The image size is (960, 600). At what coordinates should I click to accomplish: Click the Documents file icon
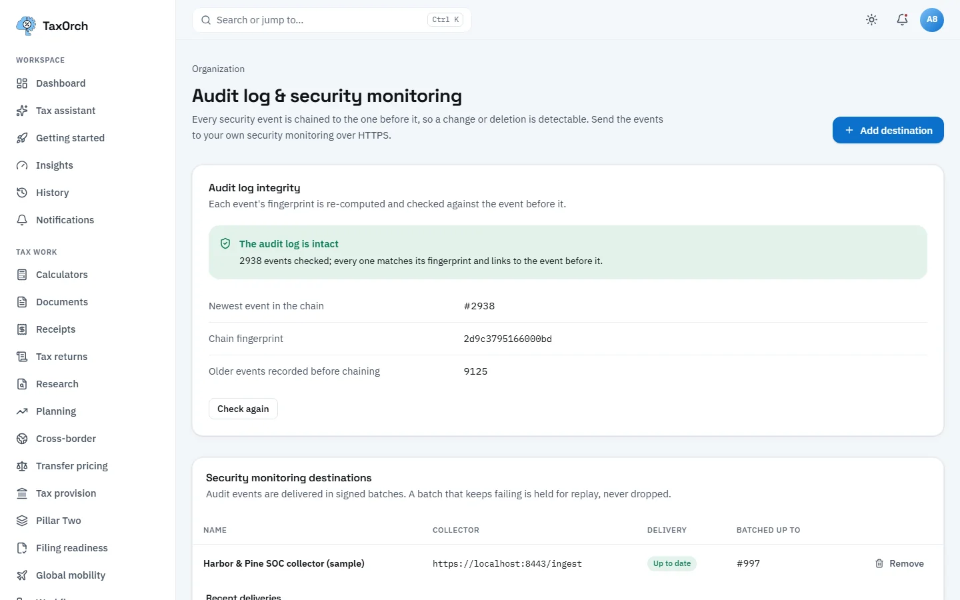tap(22, 302)
